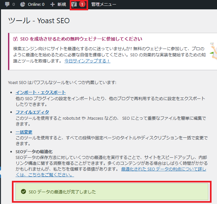The image size is (217, 204).
Task: Click the red notification badge showing 1
Action: [82, 5]
